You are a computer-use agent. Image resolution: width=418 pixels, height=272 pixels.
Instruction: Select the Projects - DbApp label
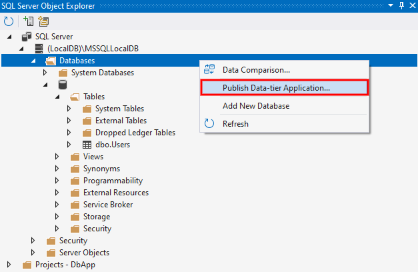click(65, 265)
